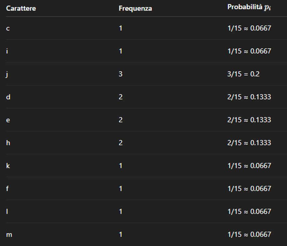The image size is (287, 246).
Task: Click the Frequenza column header
Action: click(135, 8)
